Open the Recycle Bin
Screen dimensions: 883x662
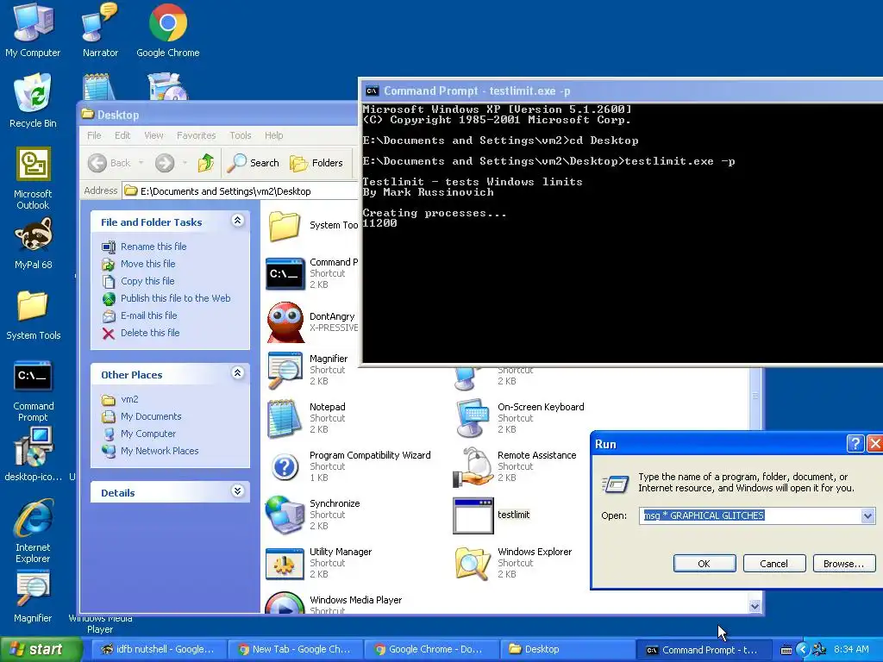(x=33, y=102)
